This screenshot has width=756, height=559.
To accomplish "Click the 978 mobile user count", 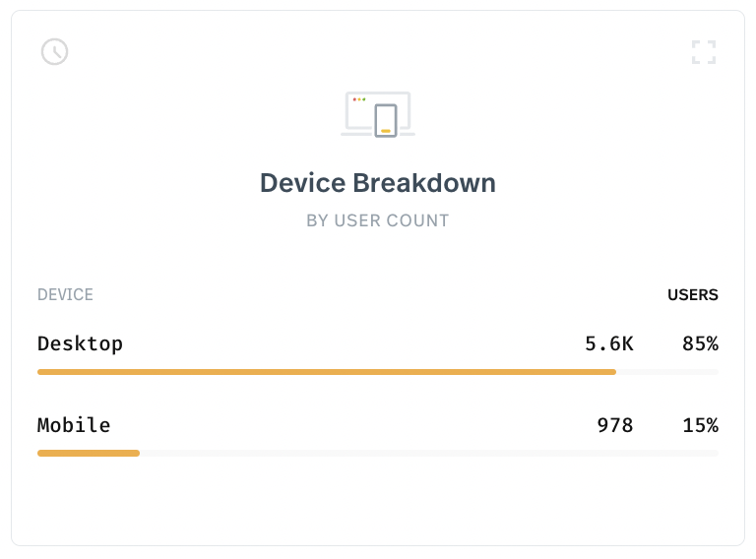I will [614, 425].
